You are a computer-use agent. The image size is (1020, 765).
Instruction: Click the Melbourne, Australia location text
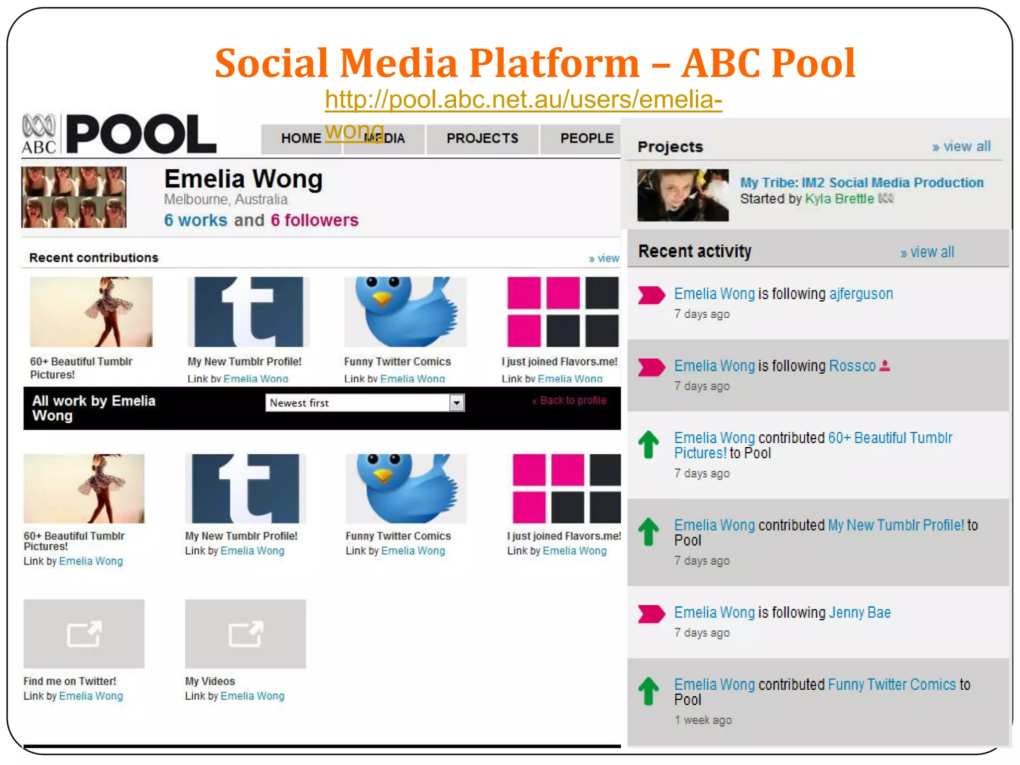click(226, 199)
